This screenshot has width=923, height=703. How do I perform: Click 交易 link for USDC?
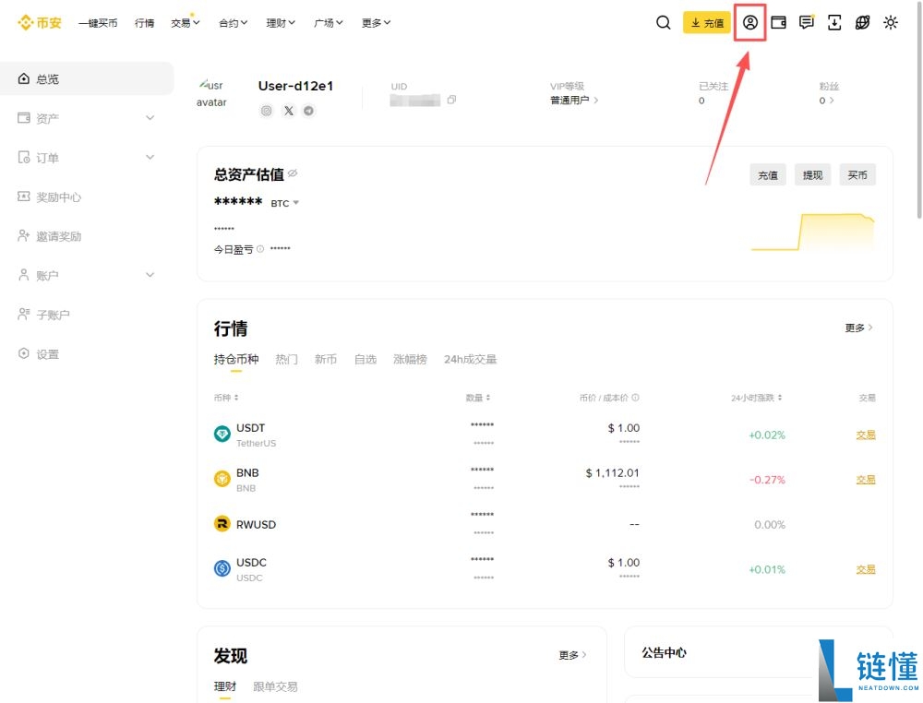pyautogui.click(x=866, y=569)
